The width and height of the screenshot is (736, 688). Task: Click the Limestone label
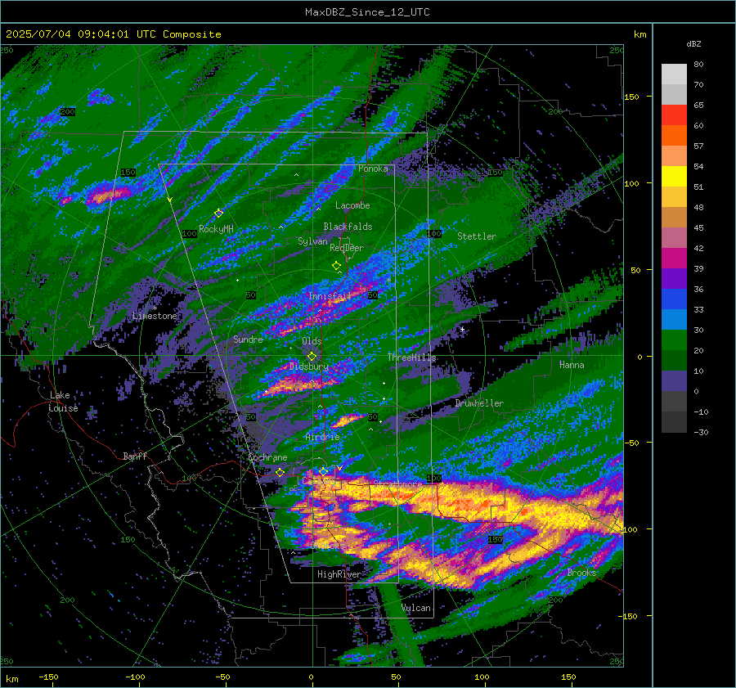pyautogui.click(x=155, y=316)
